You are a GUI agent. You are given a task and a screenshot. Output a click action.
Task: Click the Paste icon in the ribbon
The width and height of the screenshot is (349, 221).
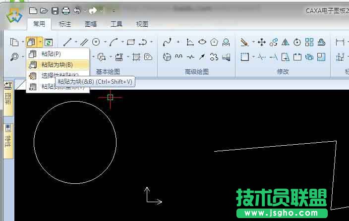click(x=31, y=42)
